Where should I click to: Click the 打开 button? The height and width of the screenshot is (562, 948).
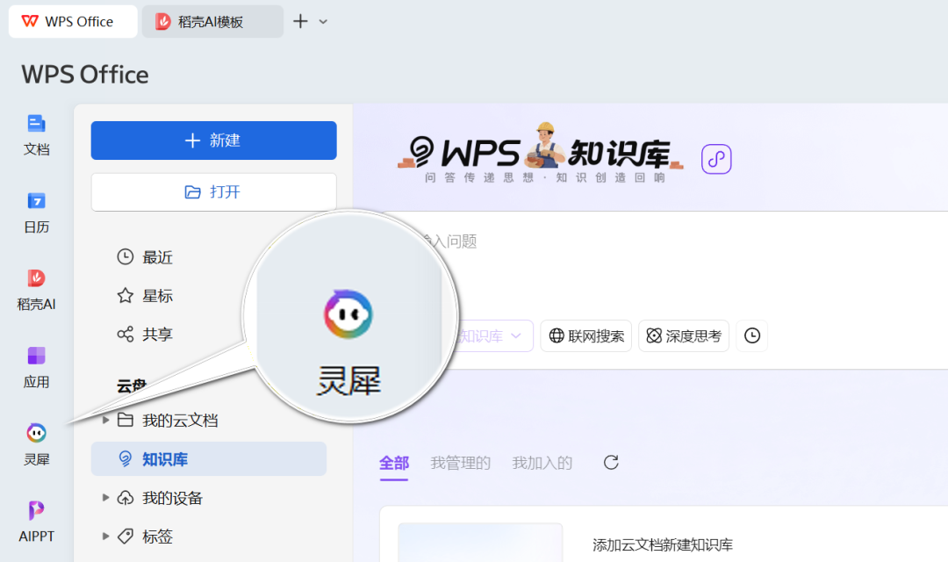(x=213, y=191)
